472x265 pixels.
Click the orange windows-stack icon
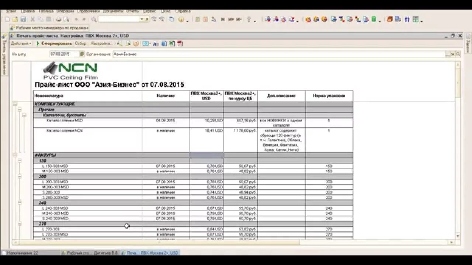click(390, 19)
